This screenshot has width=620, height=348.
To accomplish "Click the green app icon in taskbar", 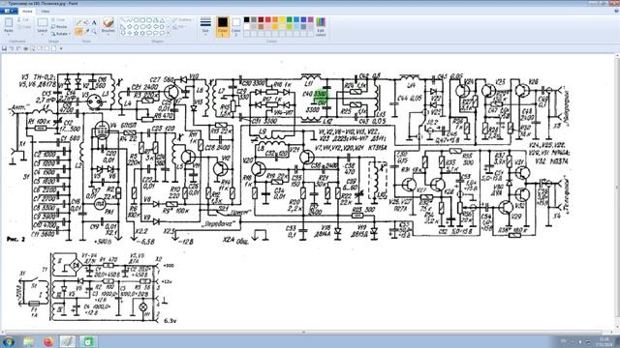I will pos(88,341).
